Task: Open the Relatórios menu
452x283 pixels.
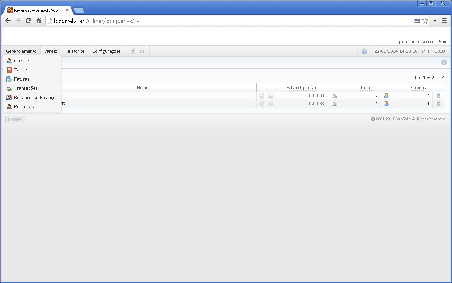Action: coord(75,51)
